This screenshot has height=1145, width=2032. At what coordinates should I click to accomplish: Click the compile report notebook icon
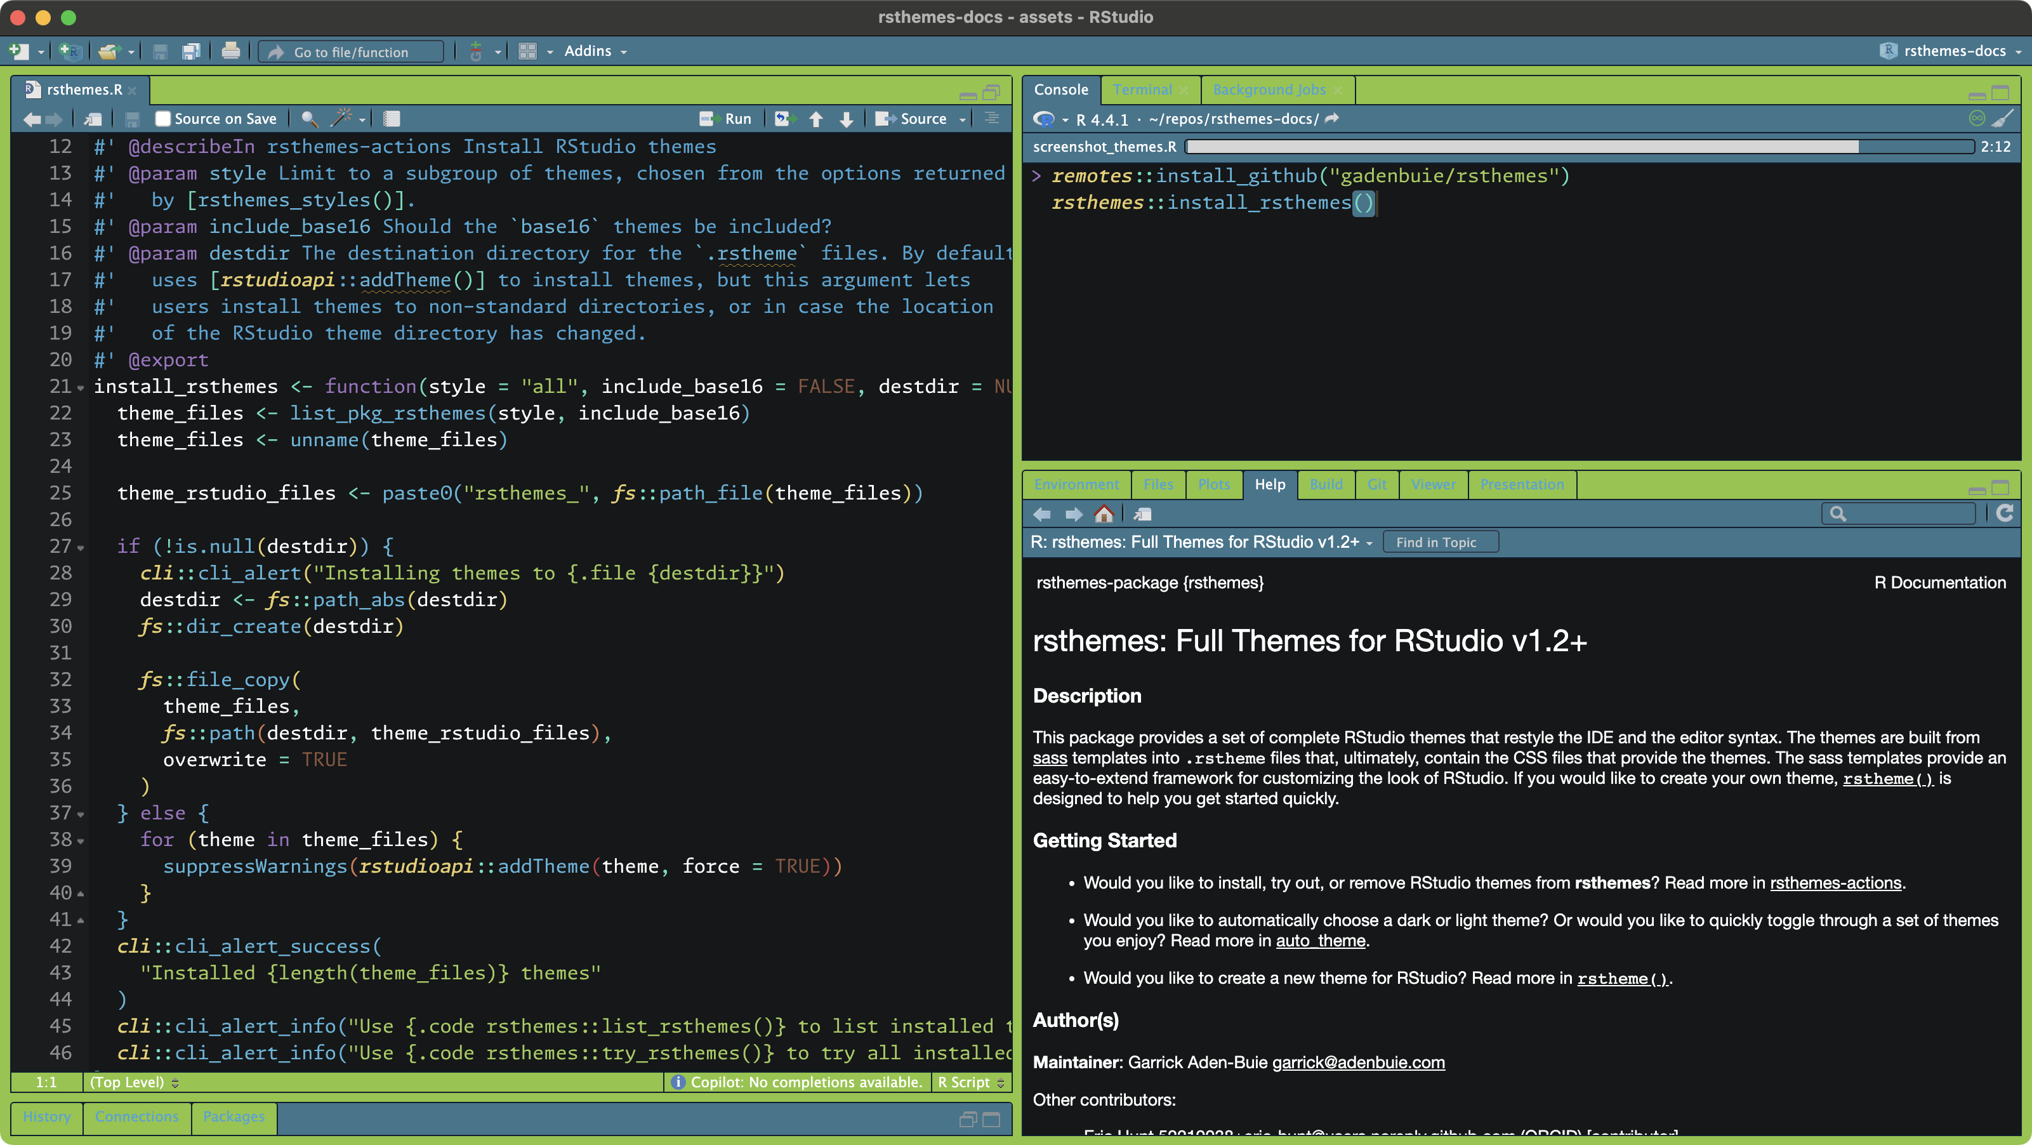tap(392, 118)
